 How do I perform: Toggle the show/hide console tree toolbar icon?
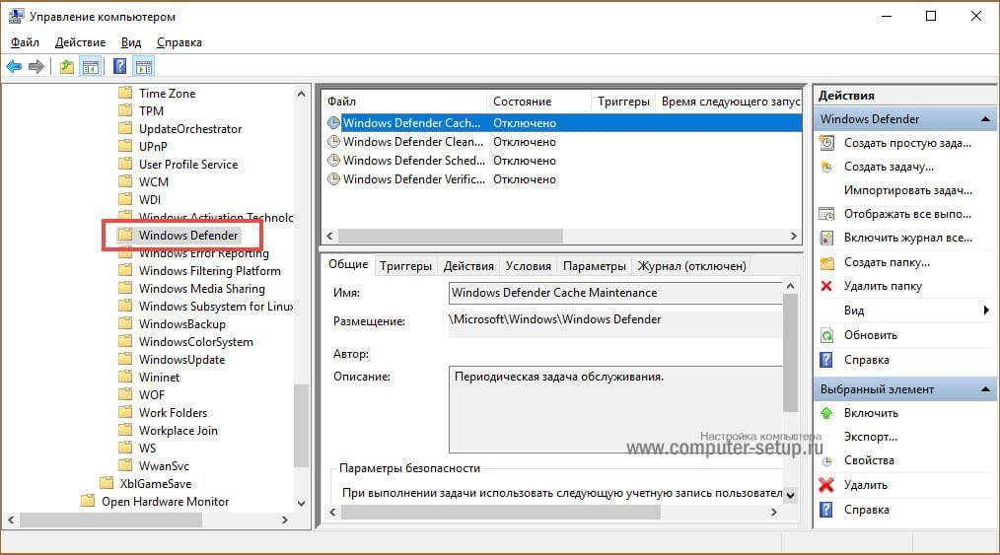91,67
